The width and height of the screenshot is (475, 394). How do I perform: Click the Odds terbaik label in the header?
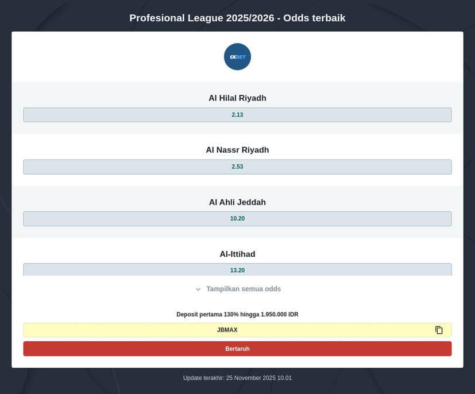316,18
